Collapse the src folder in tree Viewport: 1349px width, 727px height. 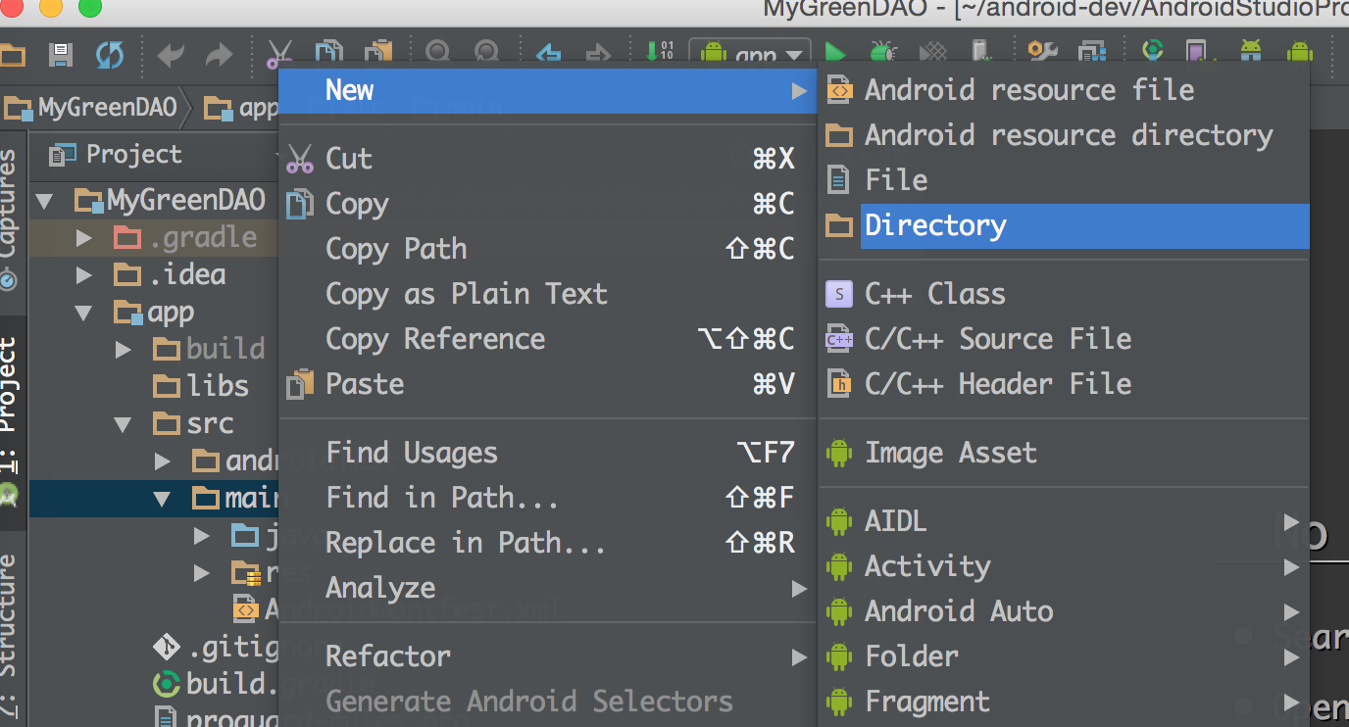coord(123,424)
